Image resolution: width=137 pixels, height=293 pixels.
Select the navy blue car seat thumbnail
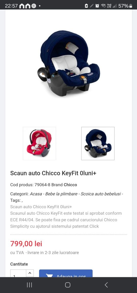click(98, 143)
